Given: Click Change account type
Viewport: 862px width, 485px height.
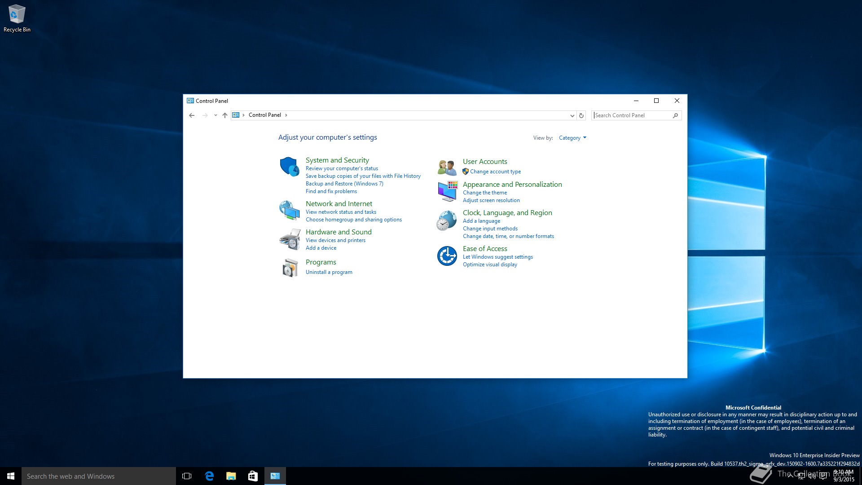Looking at the screenshot, I should coord(495,172).
